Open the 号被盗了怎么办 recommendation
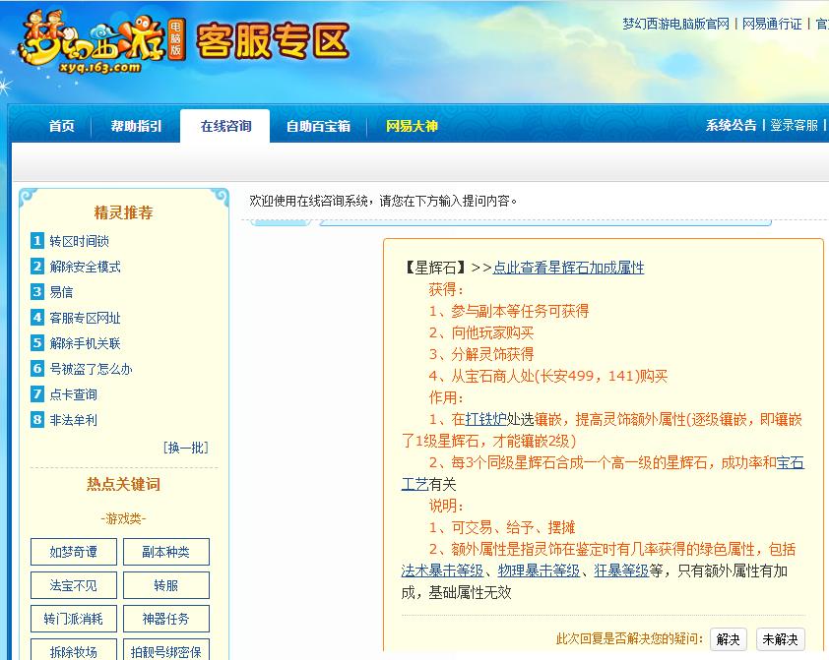829x660 pixels. [x=91, y=369]
